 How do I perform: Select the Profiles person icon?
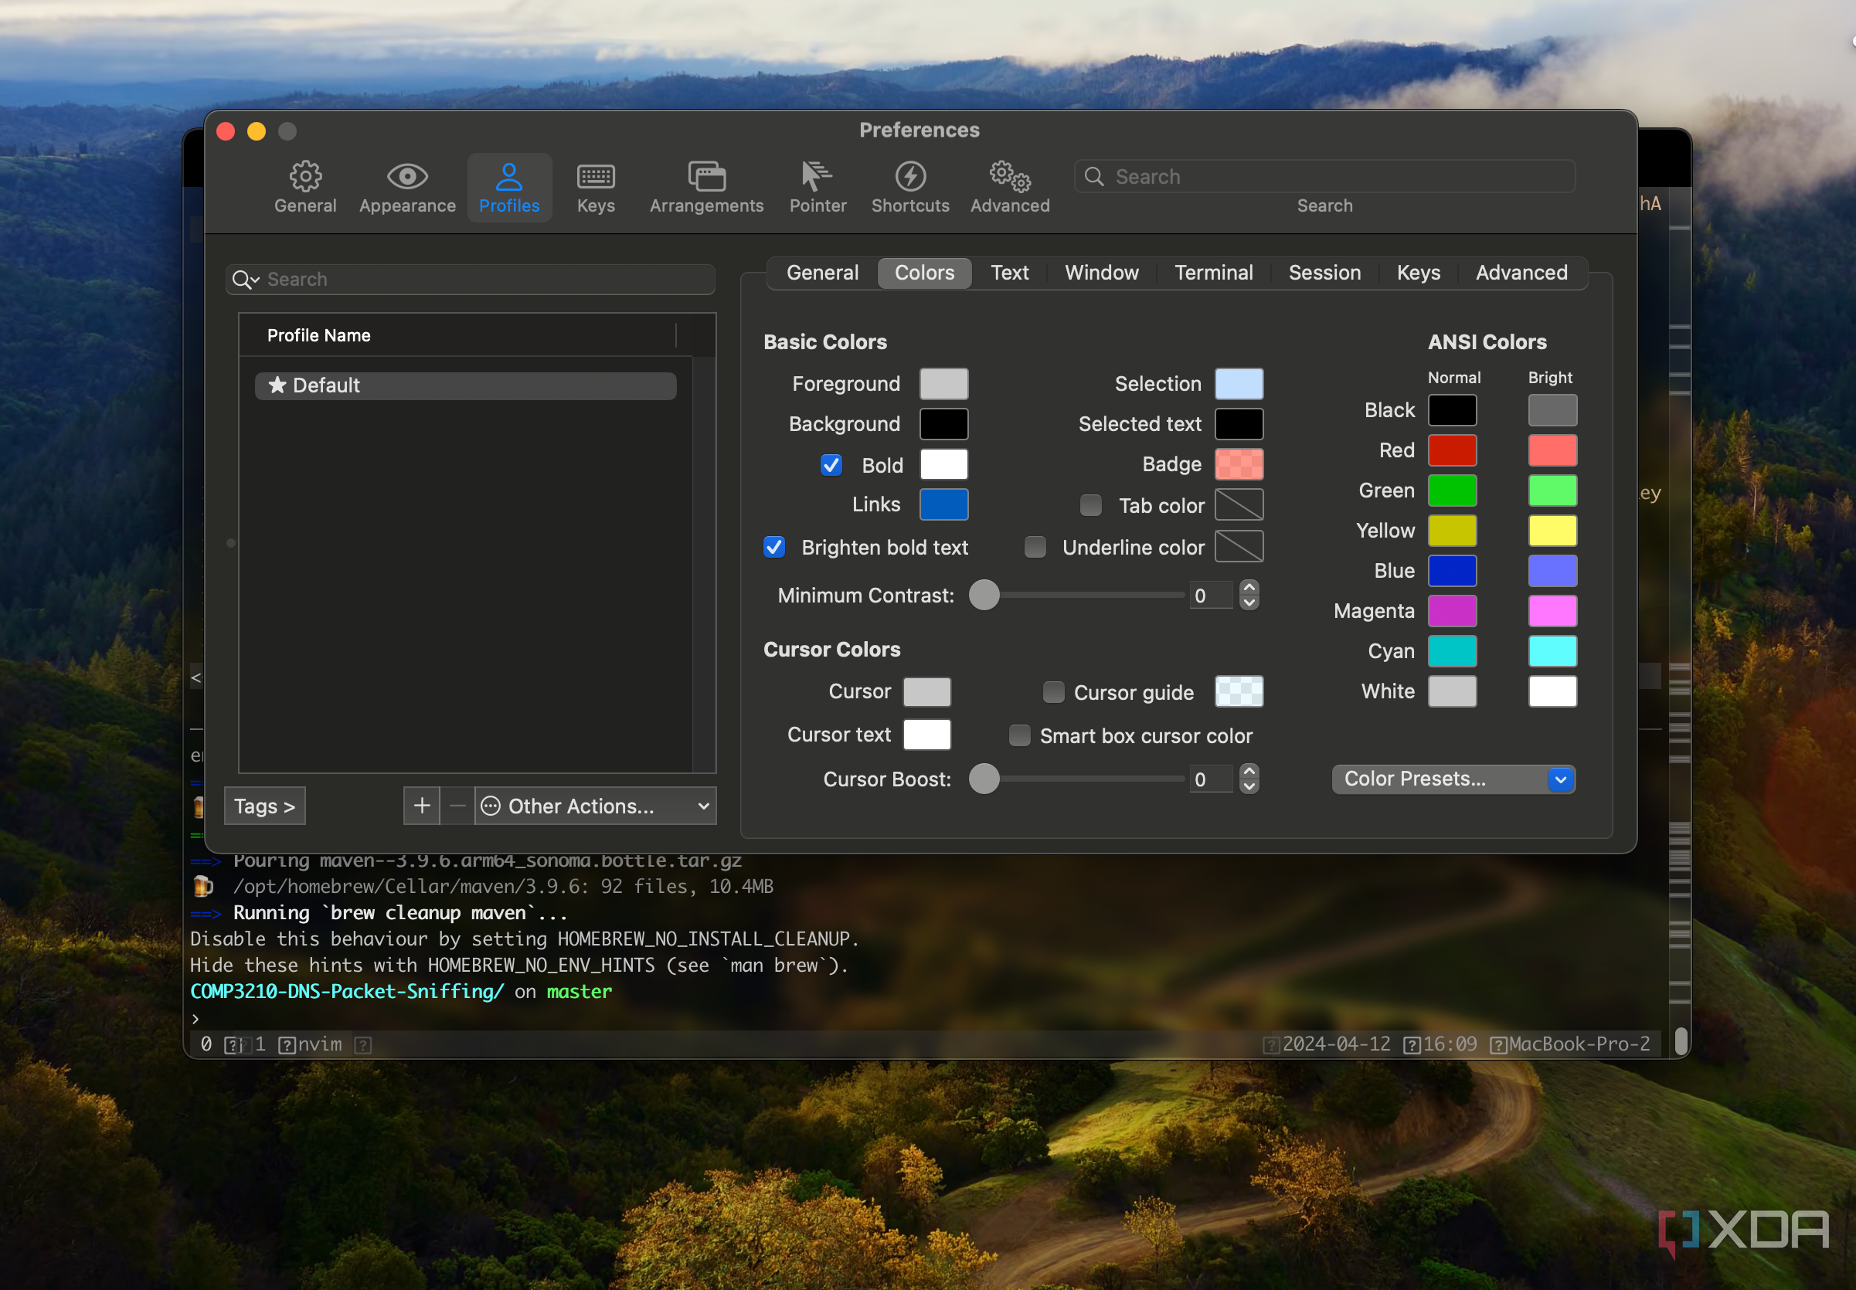point(509,176)
